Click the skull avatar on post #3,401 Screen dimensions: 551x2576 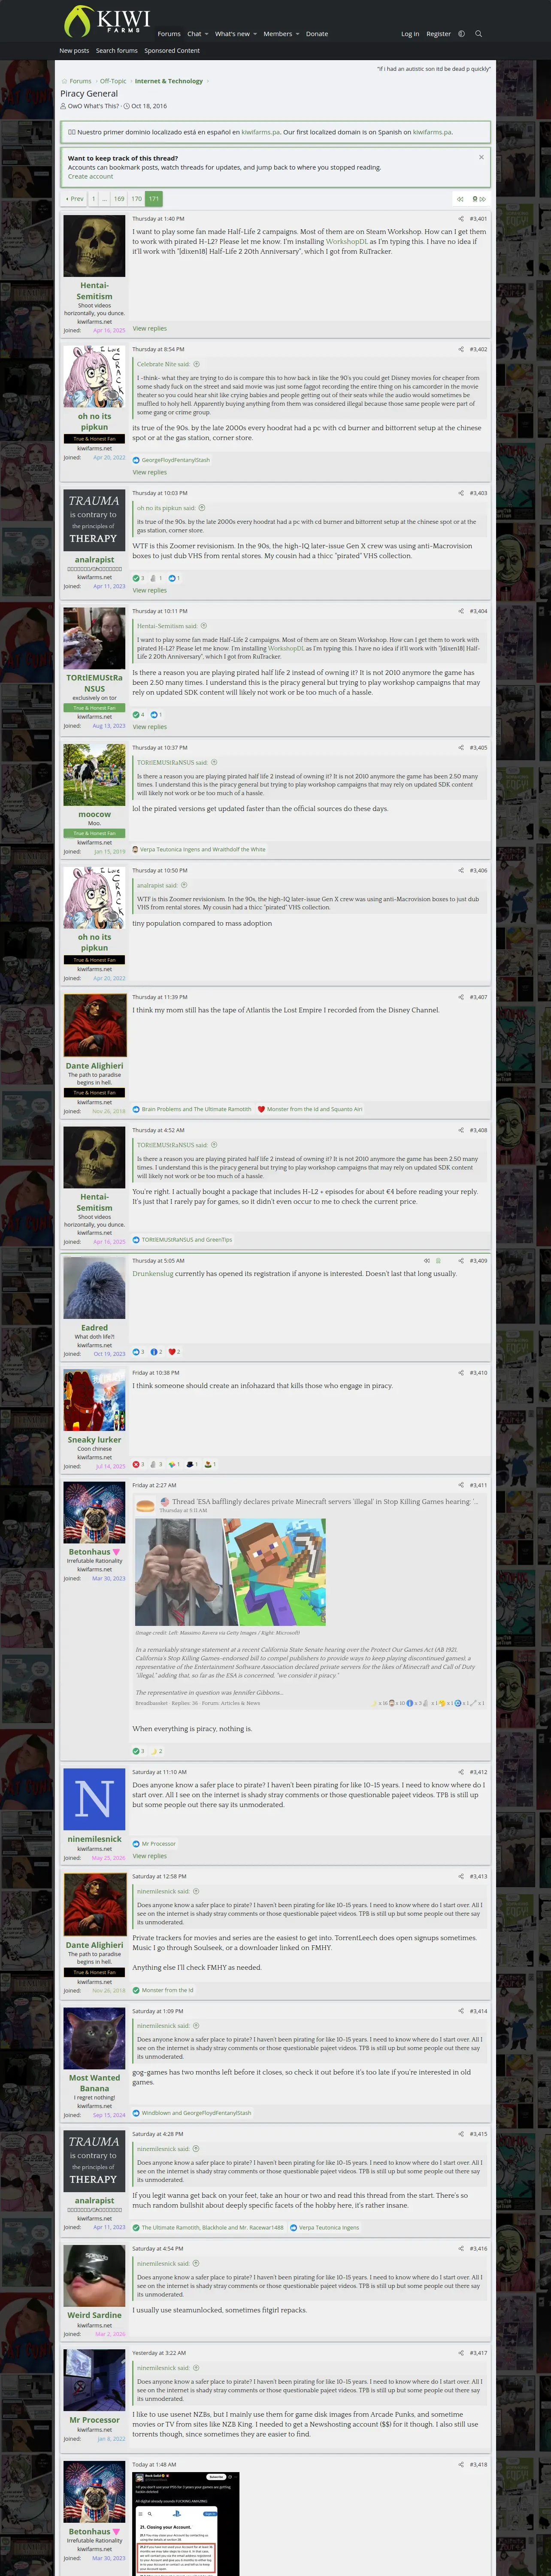[x=94, y=246]
